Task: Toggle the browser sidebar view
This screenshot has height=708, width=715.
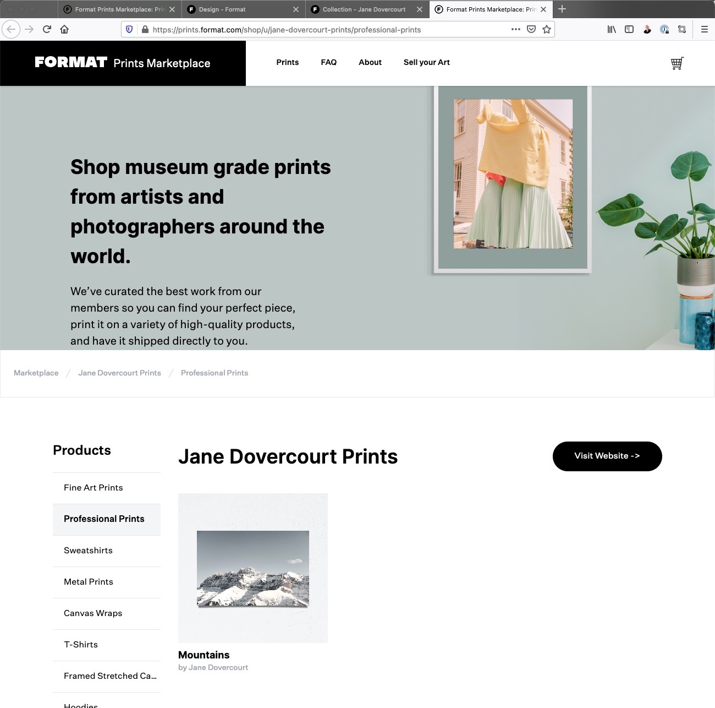Action: pos(629,29)
